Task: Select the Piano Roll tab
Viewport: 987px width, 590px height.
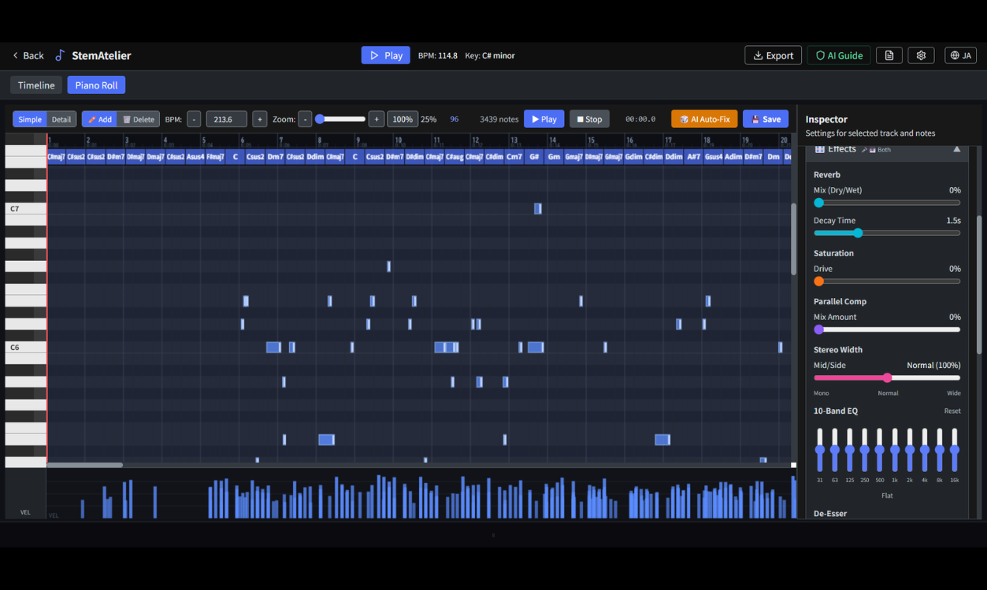Action: tap(96, 85)
